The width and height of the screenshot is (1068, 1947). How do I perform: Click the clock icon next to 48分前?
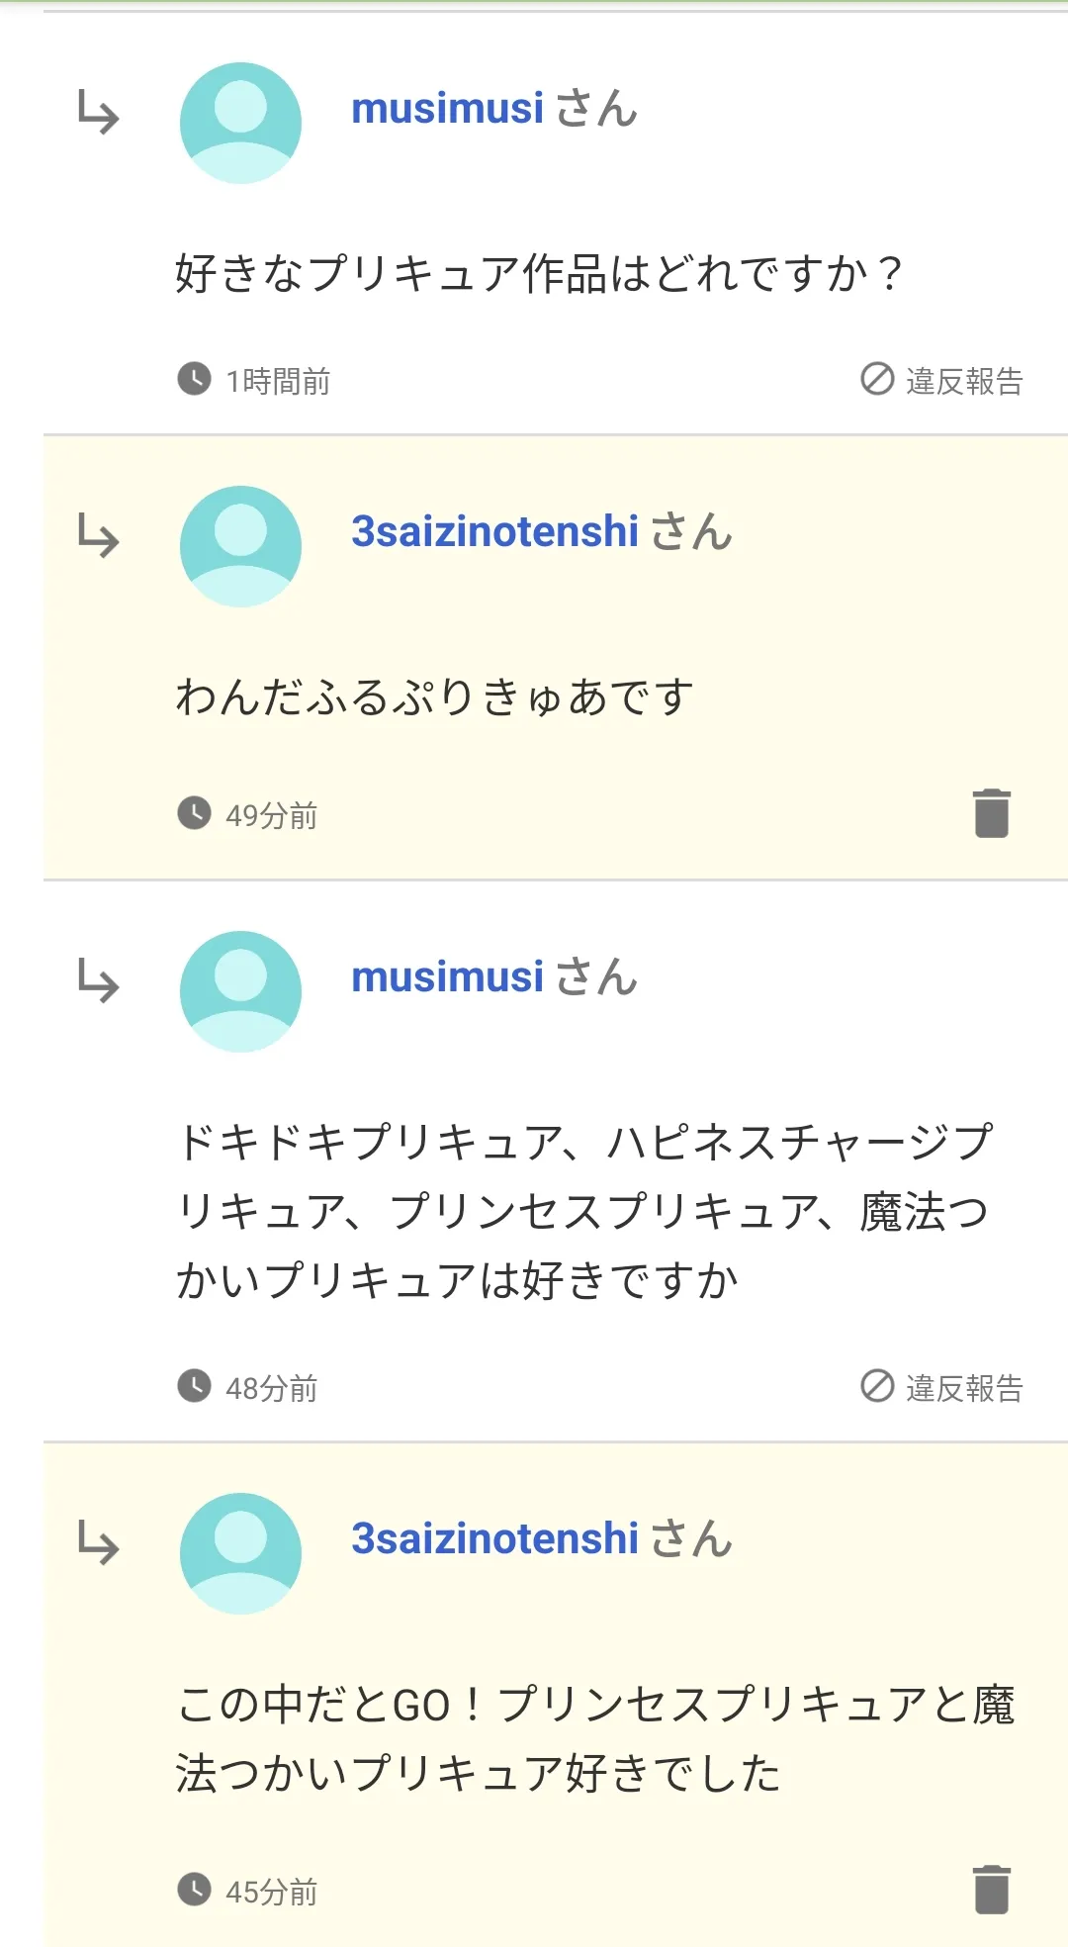coord(194,1386)
